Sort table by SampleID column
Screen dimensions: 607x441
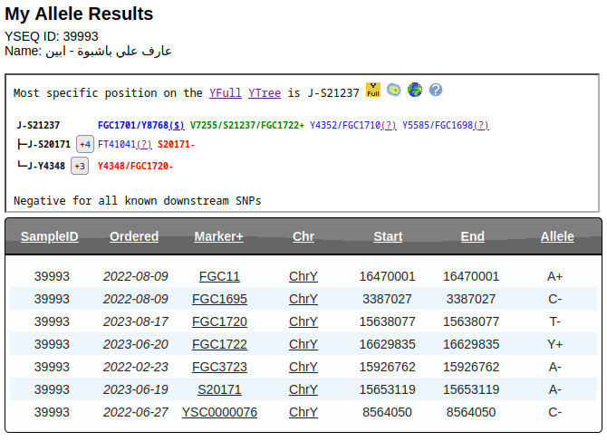(50, 236)
